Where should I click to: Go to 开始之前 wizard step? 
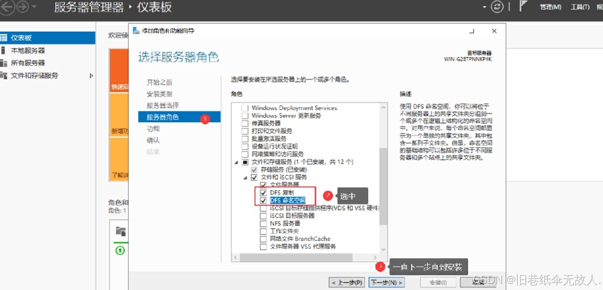(159, 82)
